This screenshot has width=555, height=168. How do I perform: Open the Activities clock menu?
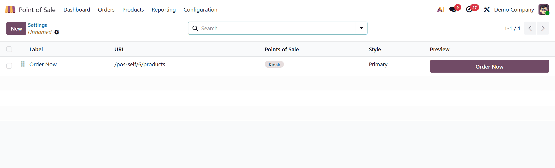point(470,10)
